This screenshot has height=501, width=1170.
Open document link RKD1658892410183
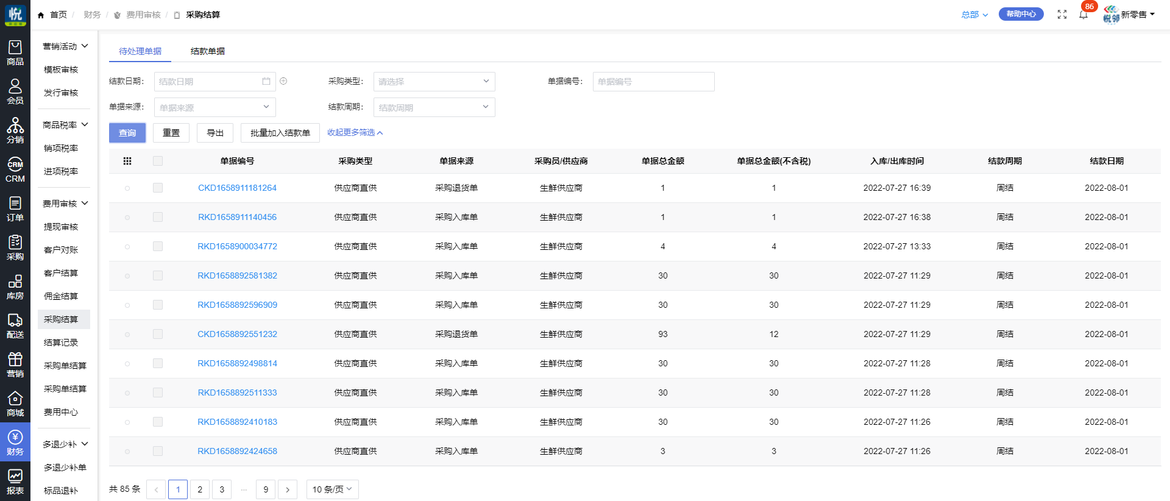[237, 422]
